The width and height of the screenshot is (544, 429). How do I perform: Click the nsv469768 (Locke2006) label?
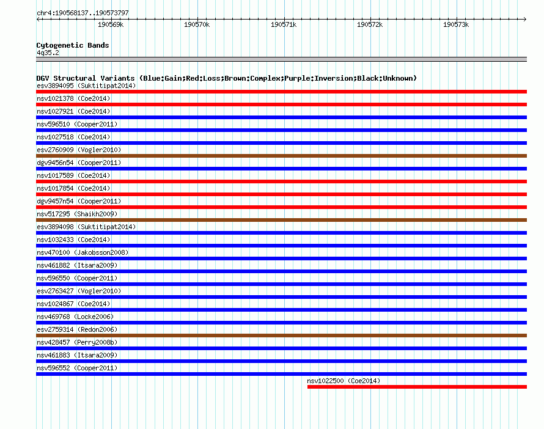75,317
